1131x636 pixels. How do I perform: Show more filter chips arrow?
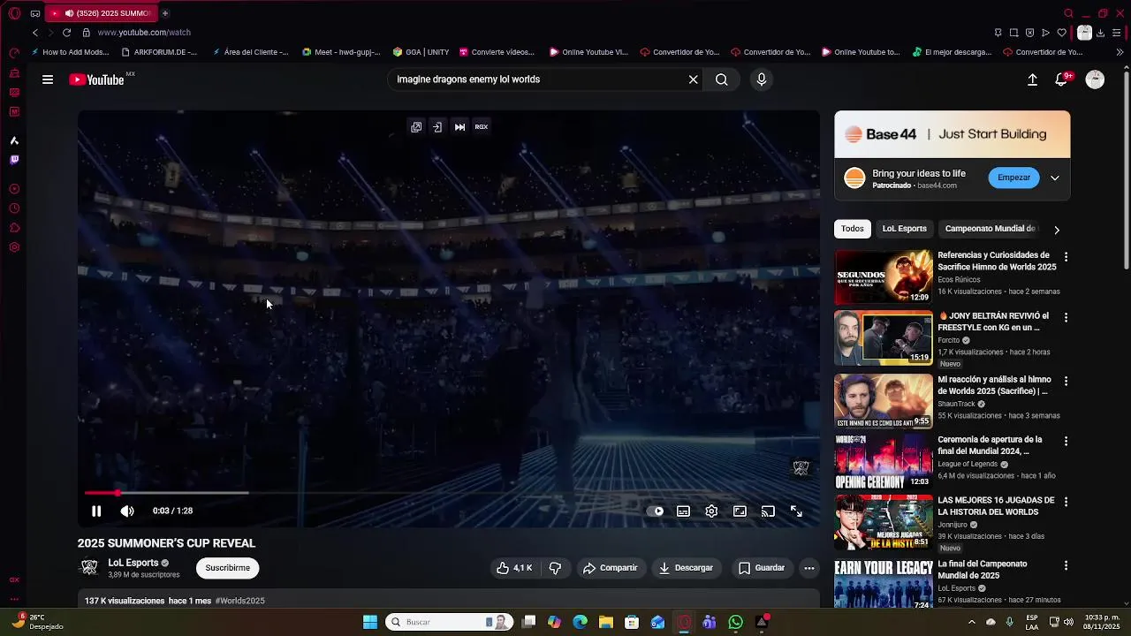(x=1057, y=230)
